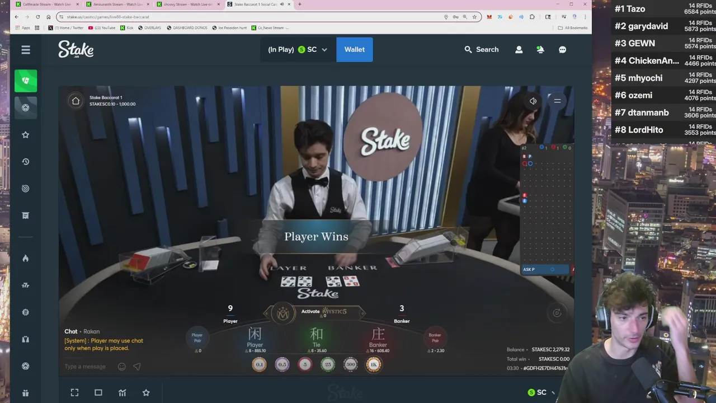The height and width of the screenshot is (403, 716).
Task: Open the user profile icon
Action: point(519,49)
